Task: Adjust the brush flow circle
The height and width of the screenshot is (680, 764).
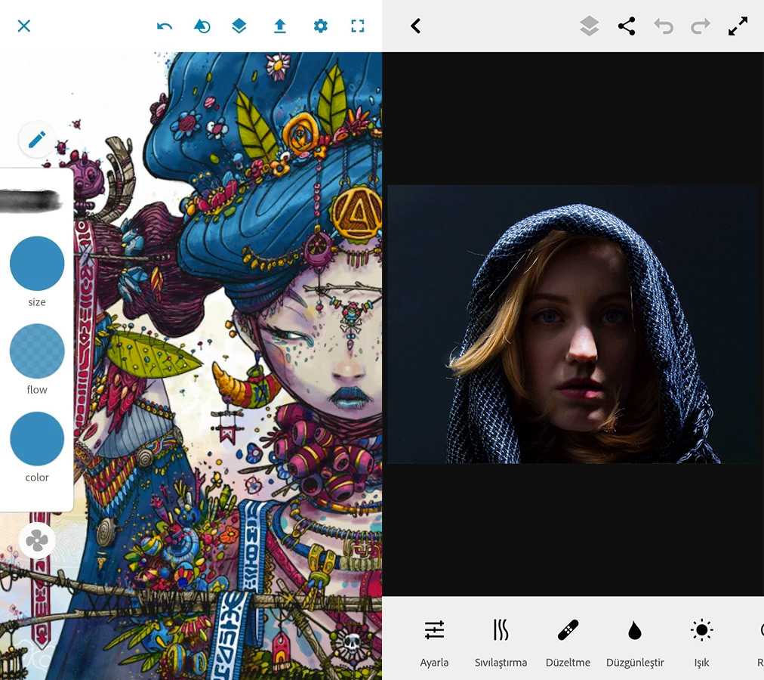Action: [x=37, y=351]
